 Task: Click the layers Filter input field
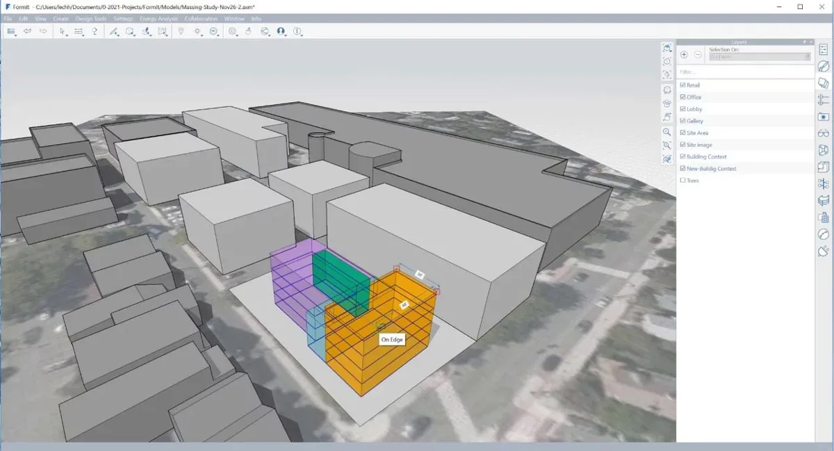[x=744, y=72]
